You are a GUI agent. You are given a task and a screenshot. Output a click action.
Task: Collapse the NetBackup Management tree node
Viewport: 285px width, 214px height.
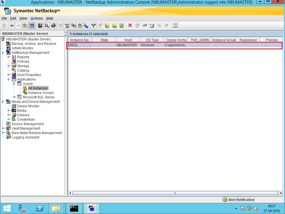(x=3, y=52)
